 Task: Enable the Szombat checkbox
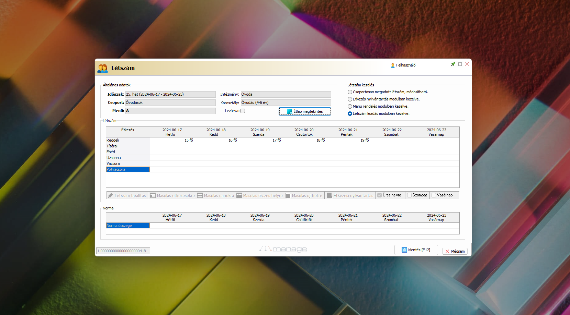(409, 195)
